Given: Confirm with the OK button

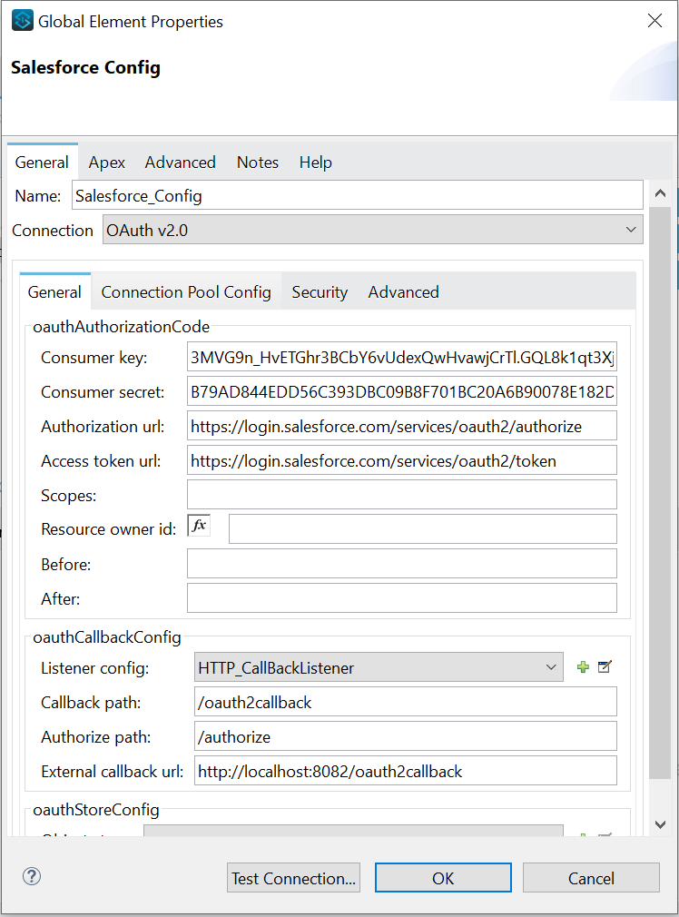Looking at the screenshot, I should click(x=443, y=878).
